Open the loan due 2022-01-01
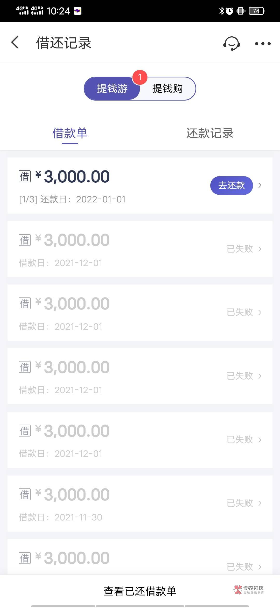Viewport: 280px width, 608px height. (x=104, y=186)
